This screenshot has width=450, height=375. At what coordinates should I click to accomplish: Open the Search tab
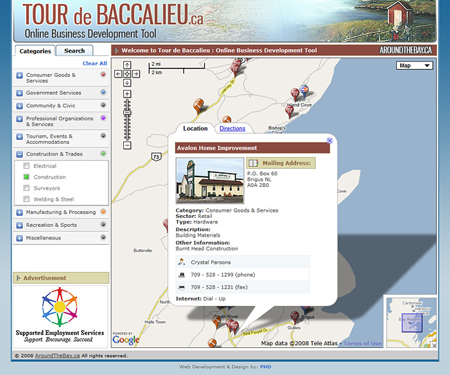click(74, 51)
